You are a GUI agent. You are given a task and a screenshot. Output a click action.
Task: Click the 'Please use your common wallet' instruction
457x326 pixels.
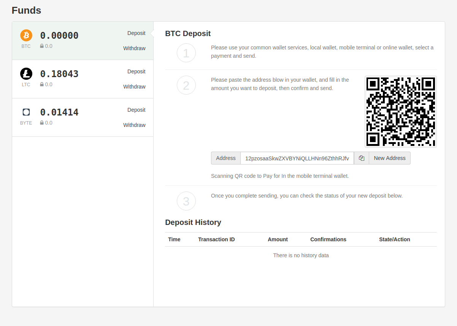coord(322,52)
